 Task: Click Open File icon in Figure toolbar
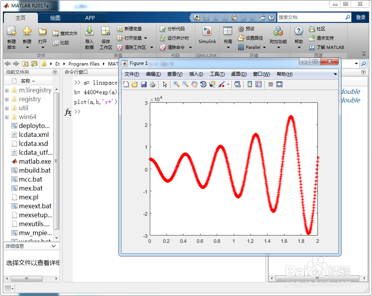point(135,84)
